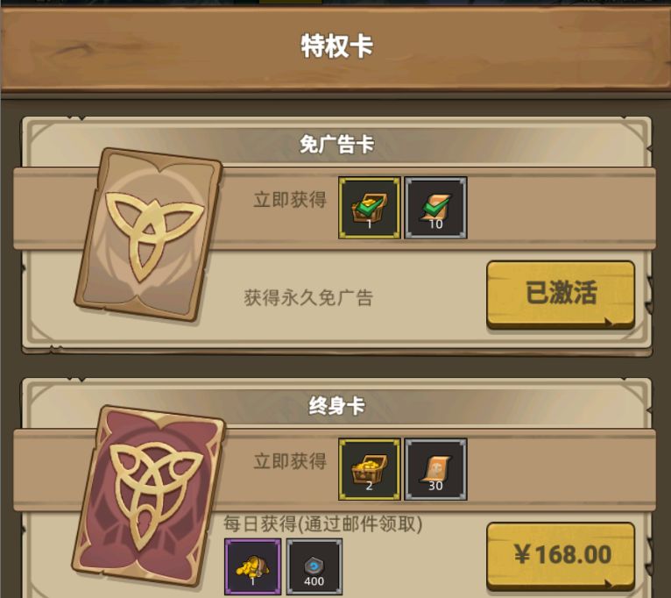671x598 pixels.
Task: Tap the beige 免广告卡 card image
Action: (149, 235)
